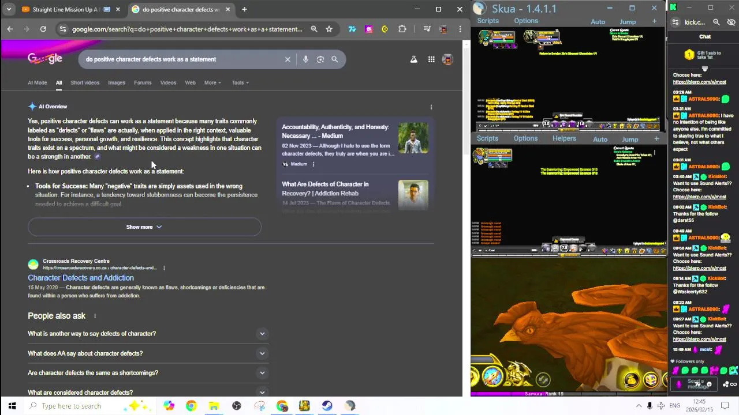Submit search with magnifier icon

(x=334, y=59)
